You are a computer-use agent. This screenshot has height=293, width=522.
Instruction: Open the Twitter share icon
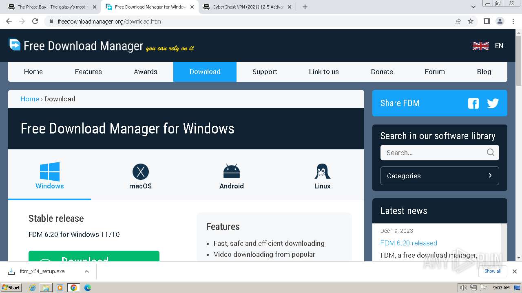point(493,103)
